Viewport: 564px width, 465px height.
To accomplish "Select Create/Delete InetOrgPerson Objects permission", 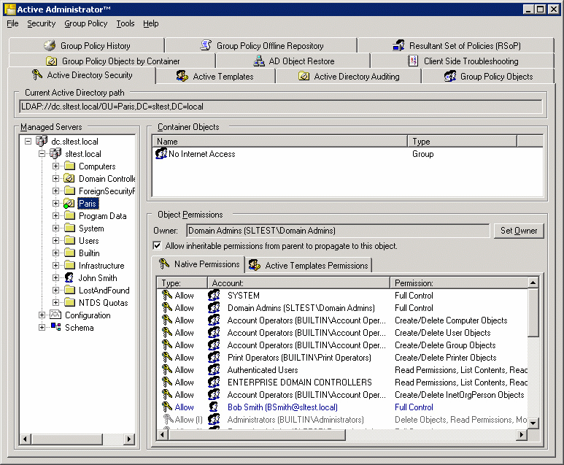I will 460,395.
